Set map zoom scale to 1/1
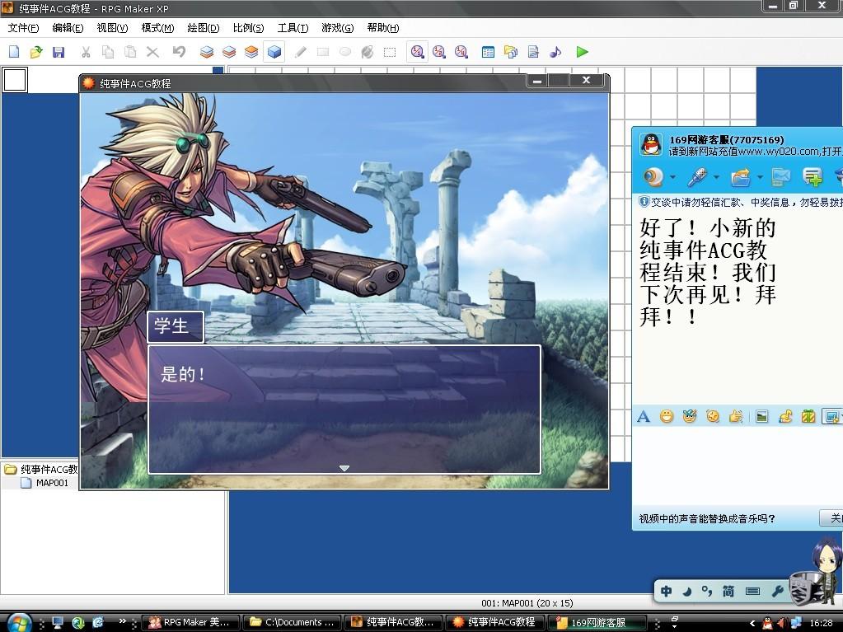 (x=417, y=52)
